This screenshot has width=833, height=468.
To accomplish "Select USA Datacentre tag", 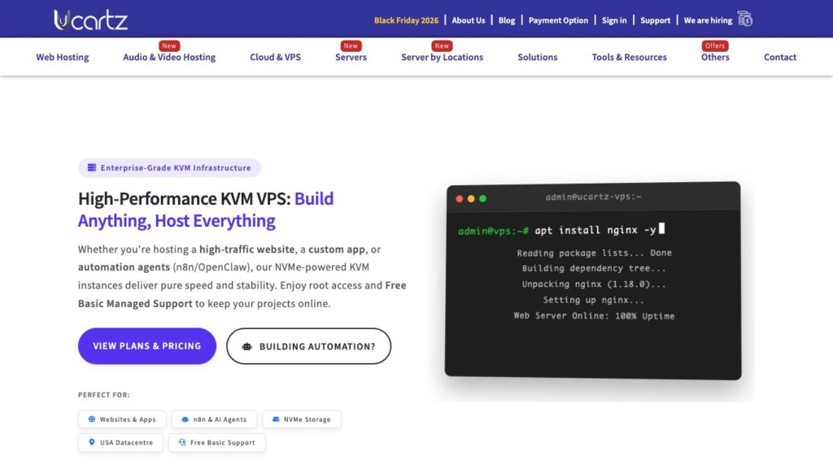I will pyautogui.click(x=120, y=443).
